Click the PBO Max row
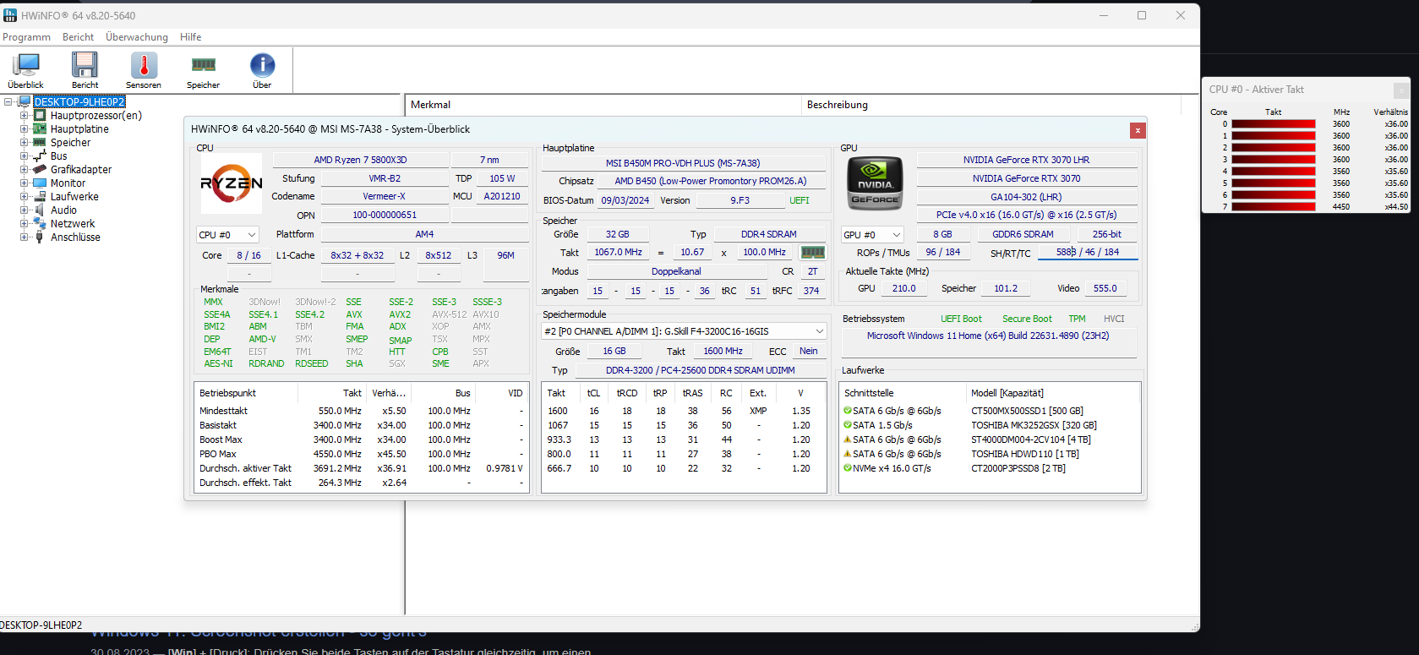Viewport: 1419px width, 655px height. point(362,454)
